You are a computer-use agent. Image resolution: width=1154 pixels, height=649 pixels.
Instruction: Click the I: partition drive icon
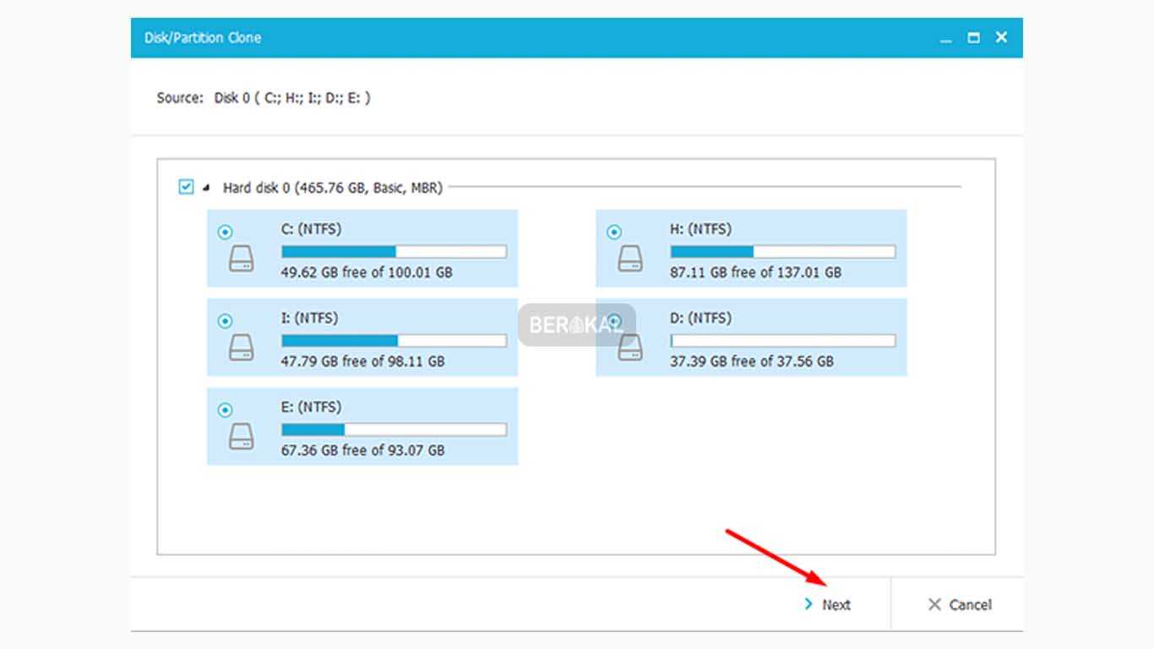(242, 347)
